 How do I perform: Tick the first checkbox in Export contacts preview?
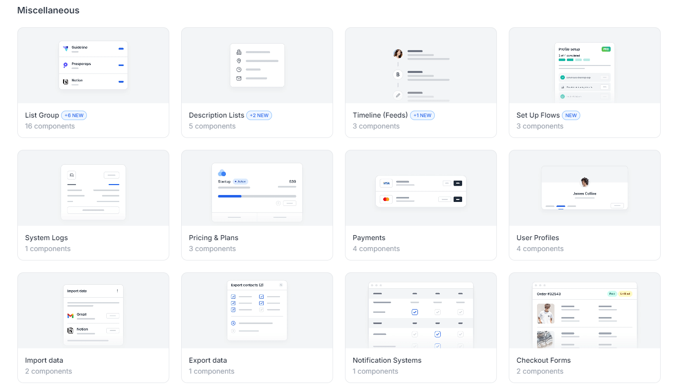tap(233, 296)
